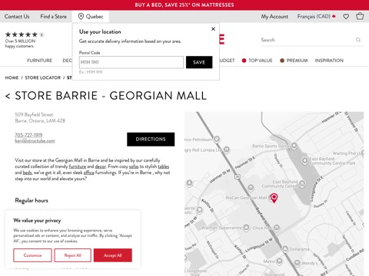Follow the tables link in description

(x=164, y=166)
